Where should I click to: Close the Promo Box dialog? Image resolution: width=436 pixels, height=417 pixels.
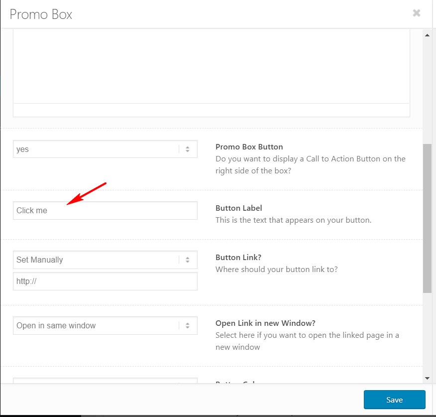(416, 13)
